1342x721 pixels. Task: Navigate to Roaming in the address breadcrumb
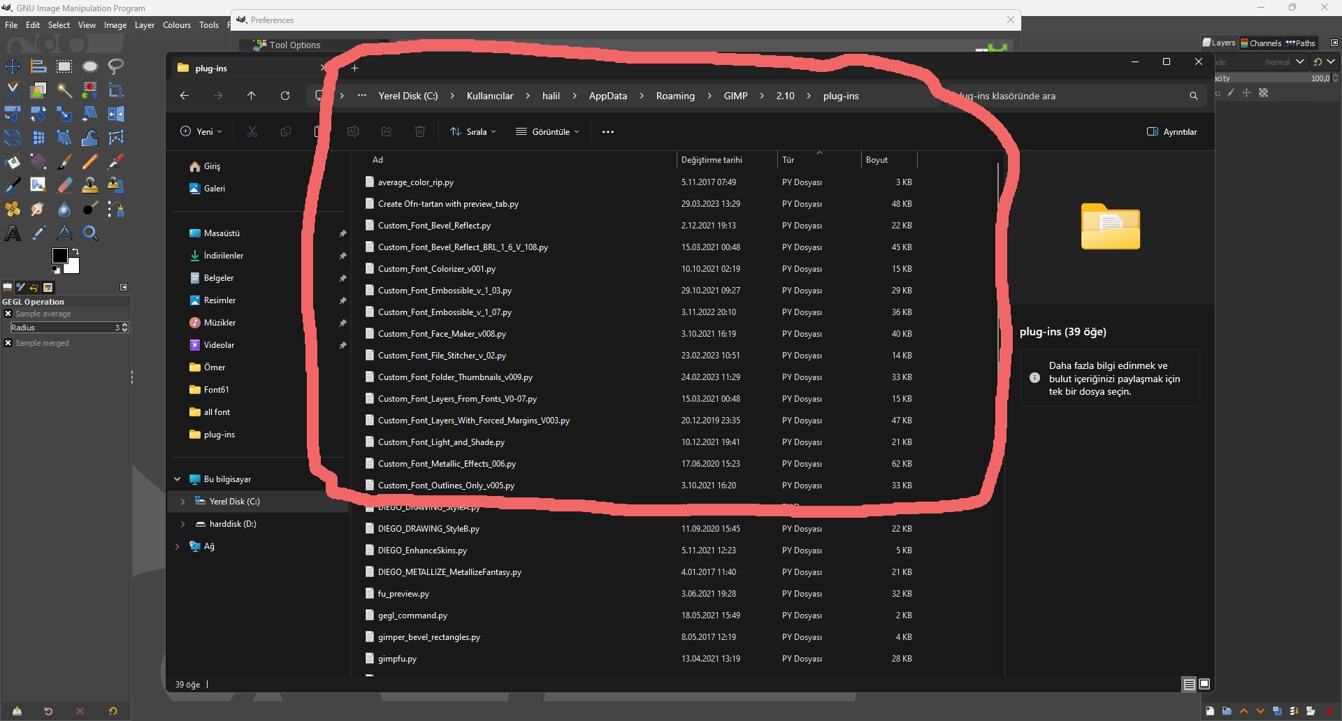675,96
